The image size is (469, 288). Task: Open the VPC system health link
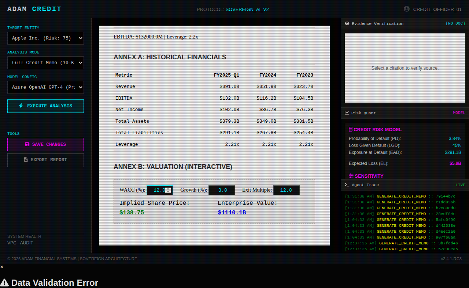click(12, 243)
